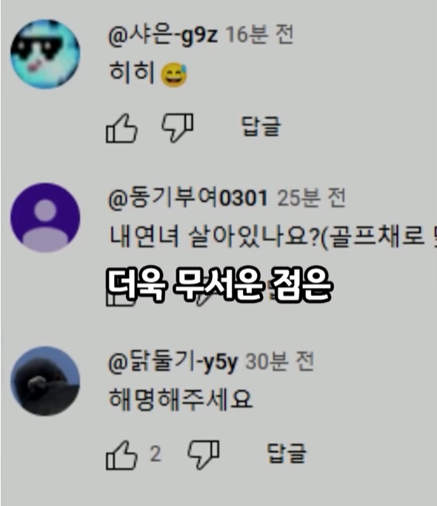Dislike the 히히 comment by 샤은-g9z

(x=178, y=128)
